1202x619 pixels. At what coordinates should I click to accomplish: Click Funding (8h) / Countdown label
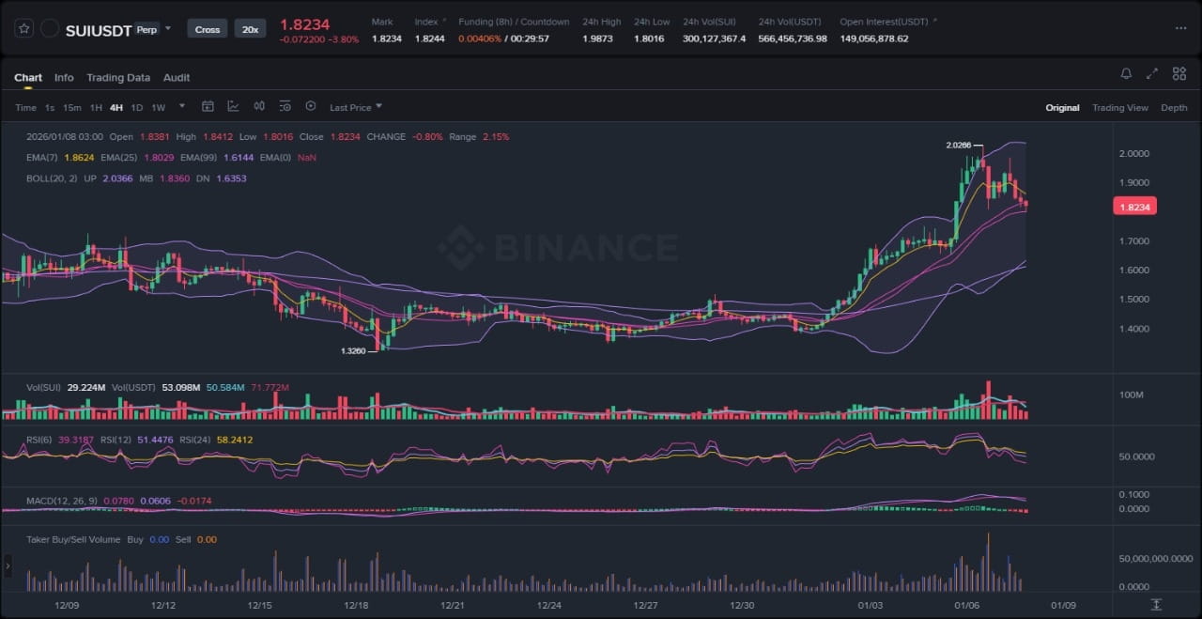pos(514,22)
